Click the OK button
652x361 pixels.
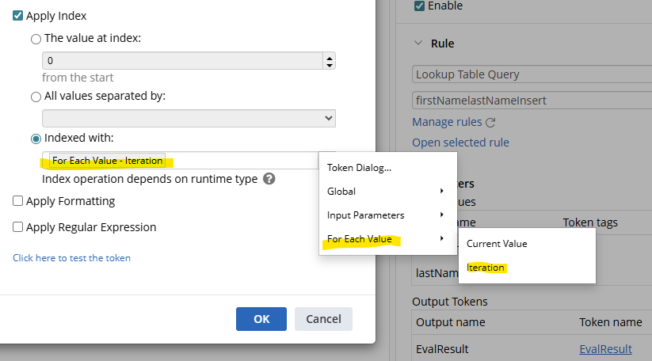pos(261,319)
